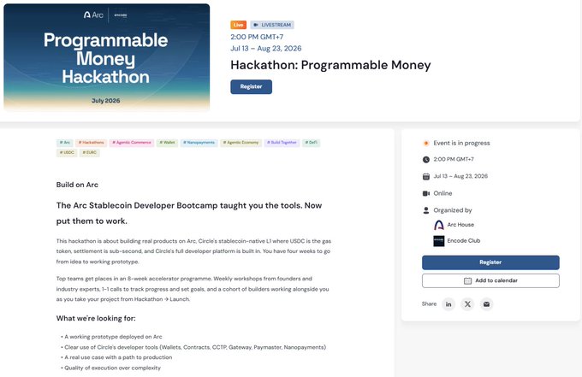The image size is (582, 377).
Task: Select the # DeFi tag
Action: pos(311,143)
